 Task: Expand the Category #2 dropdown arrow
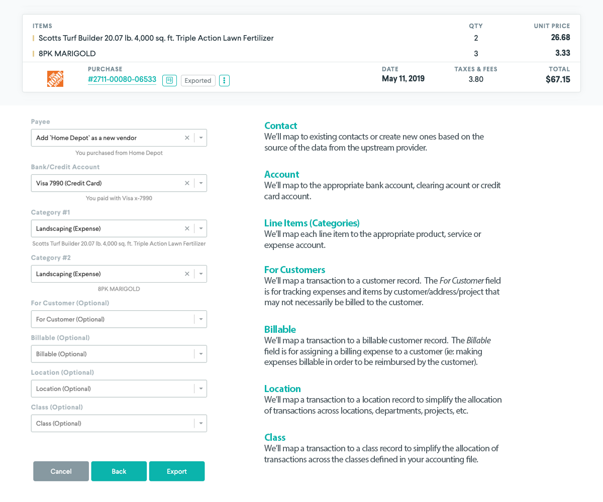click(200, 274)
